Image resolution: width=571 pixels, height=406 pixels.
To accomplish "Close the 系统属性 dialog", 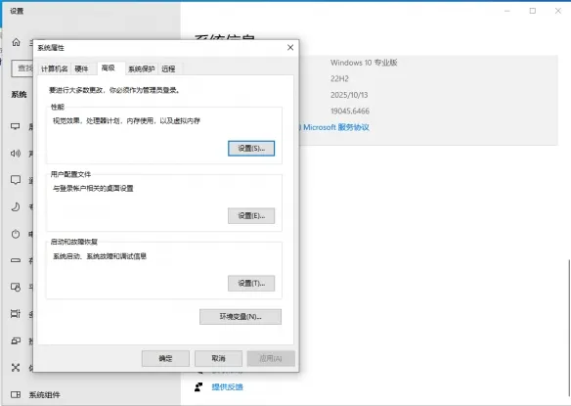I will coord(290,48).
